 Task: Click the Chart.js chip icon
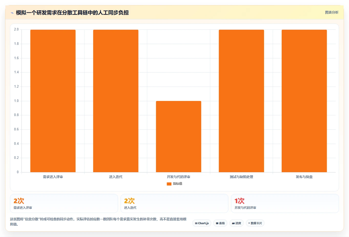click(196, 223)
